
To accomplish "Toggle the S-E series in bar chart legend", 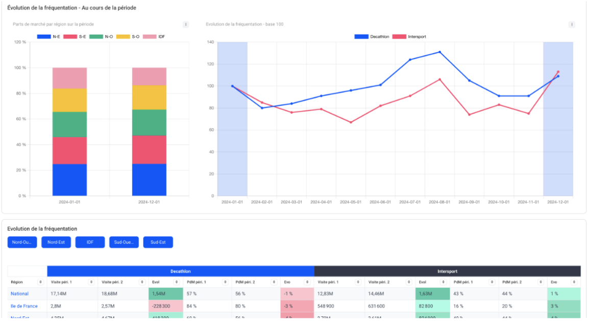I will 75,37.
